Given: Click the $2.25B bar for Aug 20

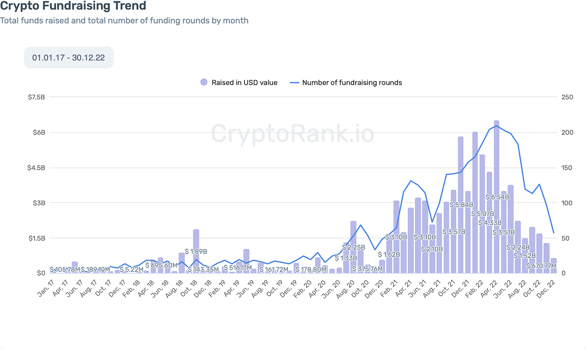Looking at the screenshot, I should 353,247.
